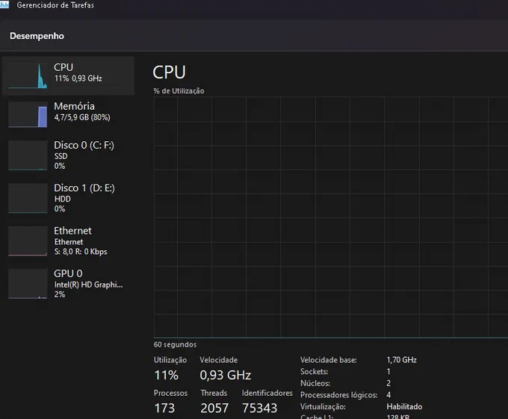Click the CPU mini graph thumbnail
The width and height of the screenshot is (508, 419).
click(28, 75)
